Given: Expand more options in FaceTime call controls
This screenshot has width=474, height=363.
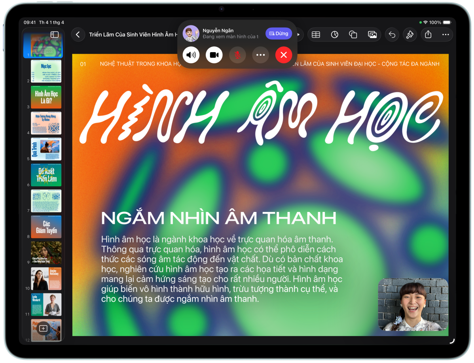Looking at the screenshot, I should pos(260,55).
